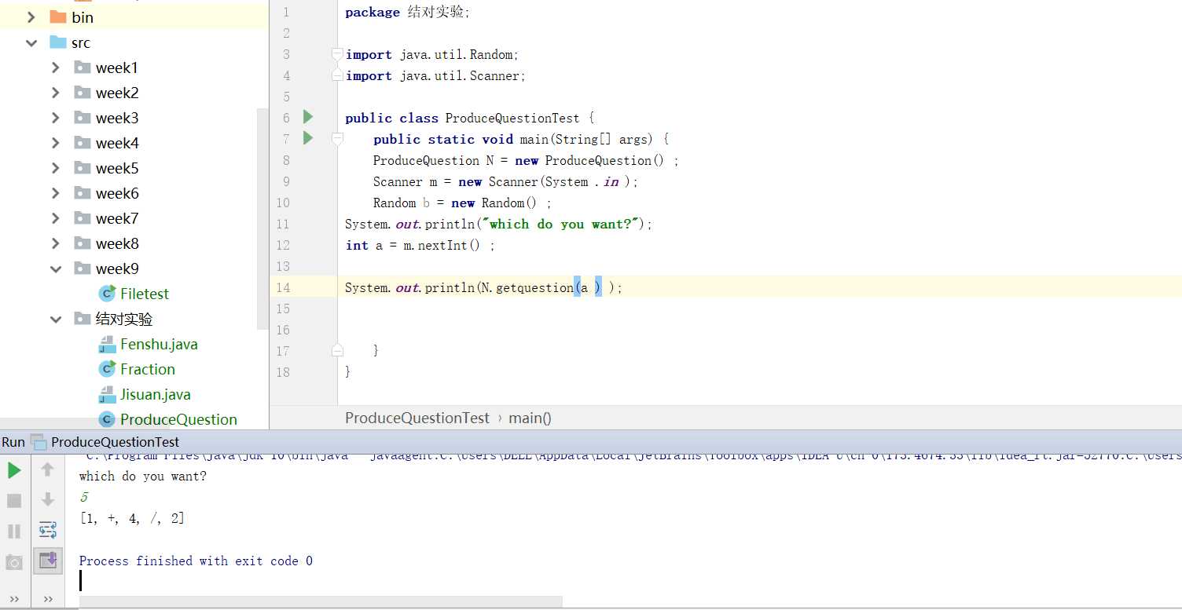Expand the week8 folder
1182x610 pixels.
[x=55, y=243]
